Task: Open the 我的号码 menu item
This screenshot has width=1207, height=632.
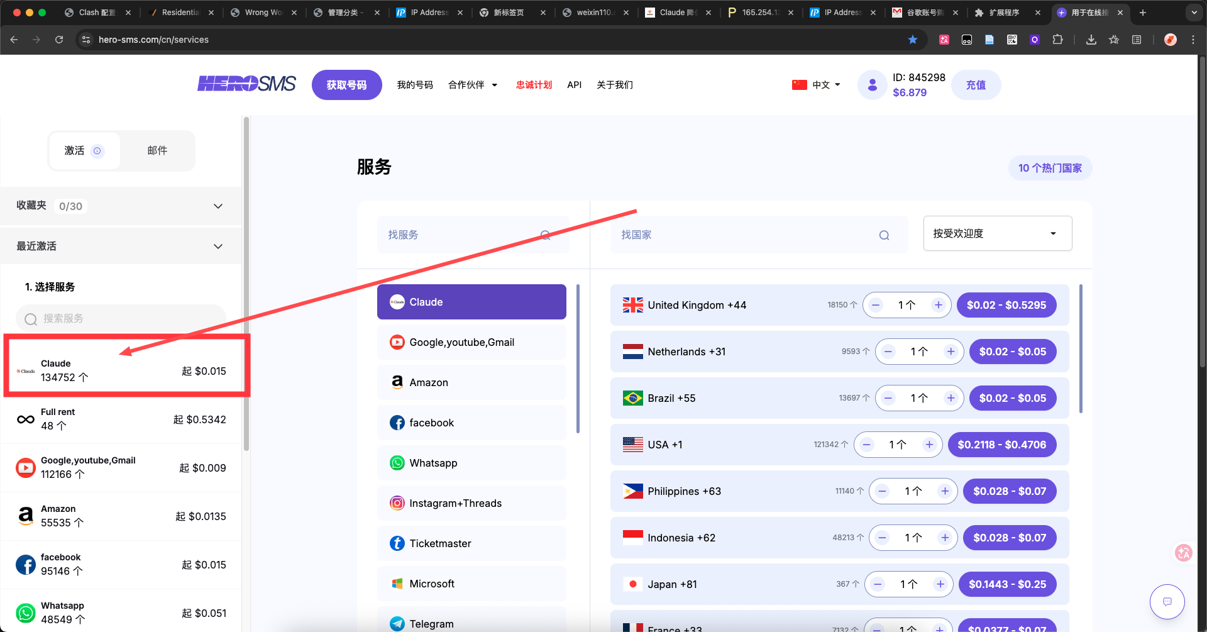Action: tap(415, 85)
